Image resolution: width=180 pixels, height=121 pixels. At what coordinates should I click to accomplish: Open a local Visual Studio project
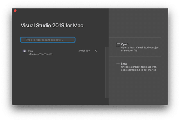(x=135, y=47)
